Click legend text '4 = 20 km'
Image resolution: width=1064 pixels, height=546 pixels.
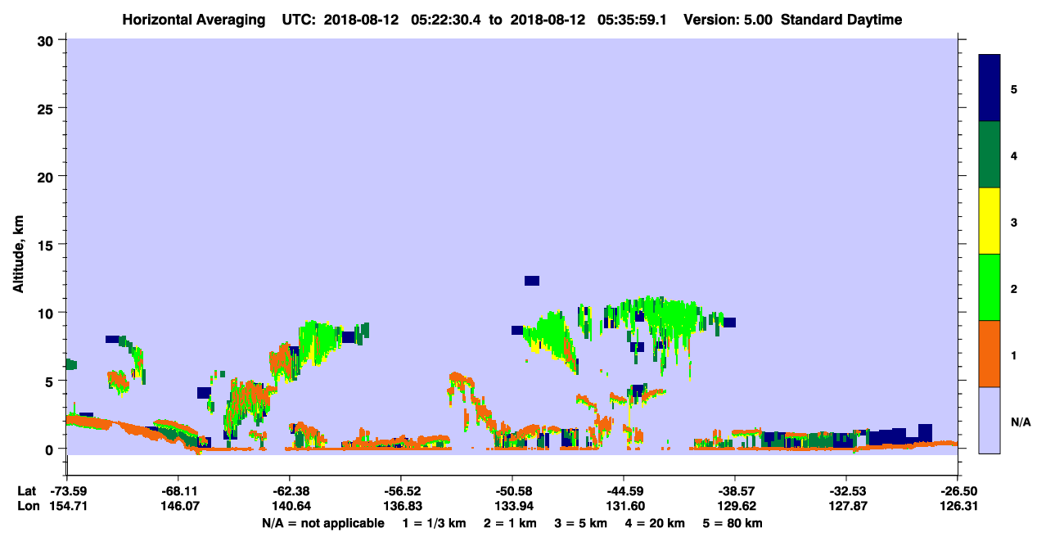(x=656, y=523)
